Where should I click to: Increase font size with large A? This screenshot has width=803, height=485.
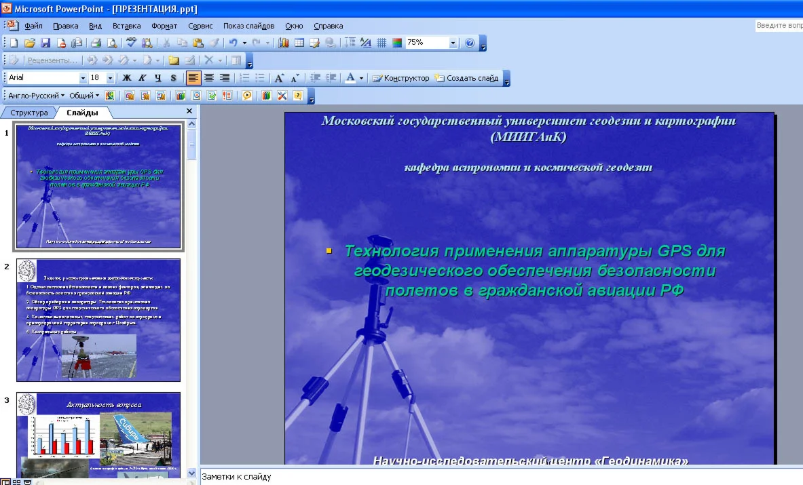tap(279, 78)
